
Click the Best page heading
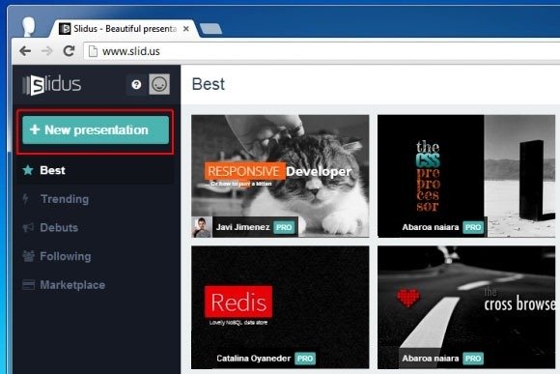pos(209,84)
